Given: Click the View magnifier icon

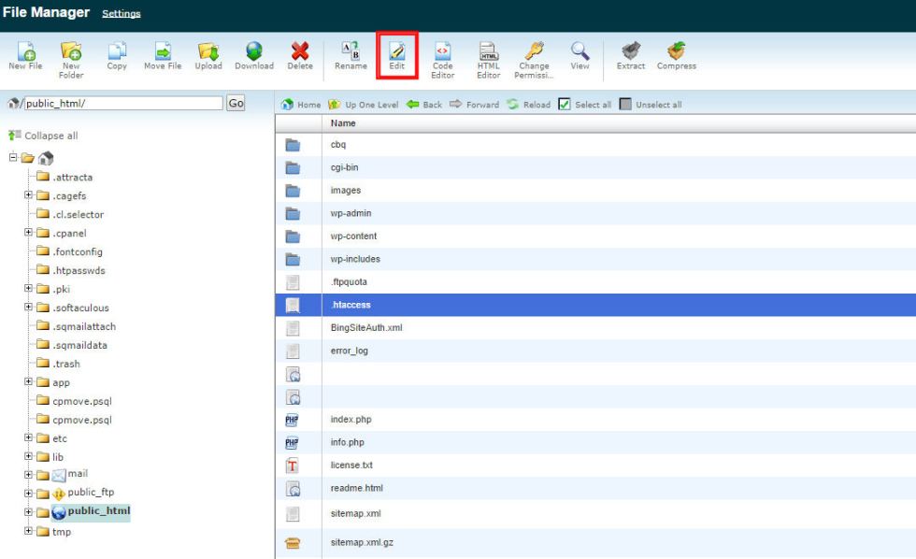Looking at the screenshot, I should [x=580, y=51].
